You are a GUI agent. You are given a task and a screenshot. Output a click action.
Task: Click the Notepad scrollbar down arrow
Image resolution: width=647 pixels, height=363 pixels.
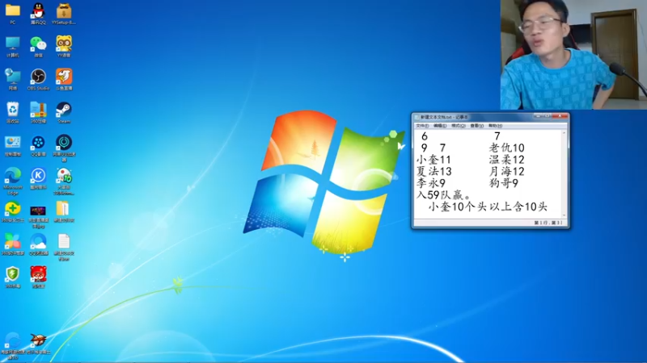coord(564,215)
